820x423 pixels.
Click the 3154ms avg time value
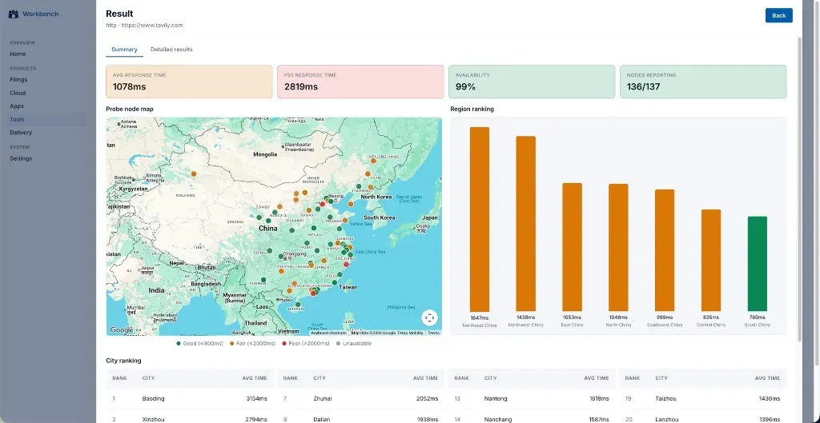[257, 398]
